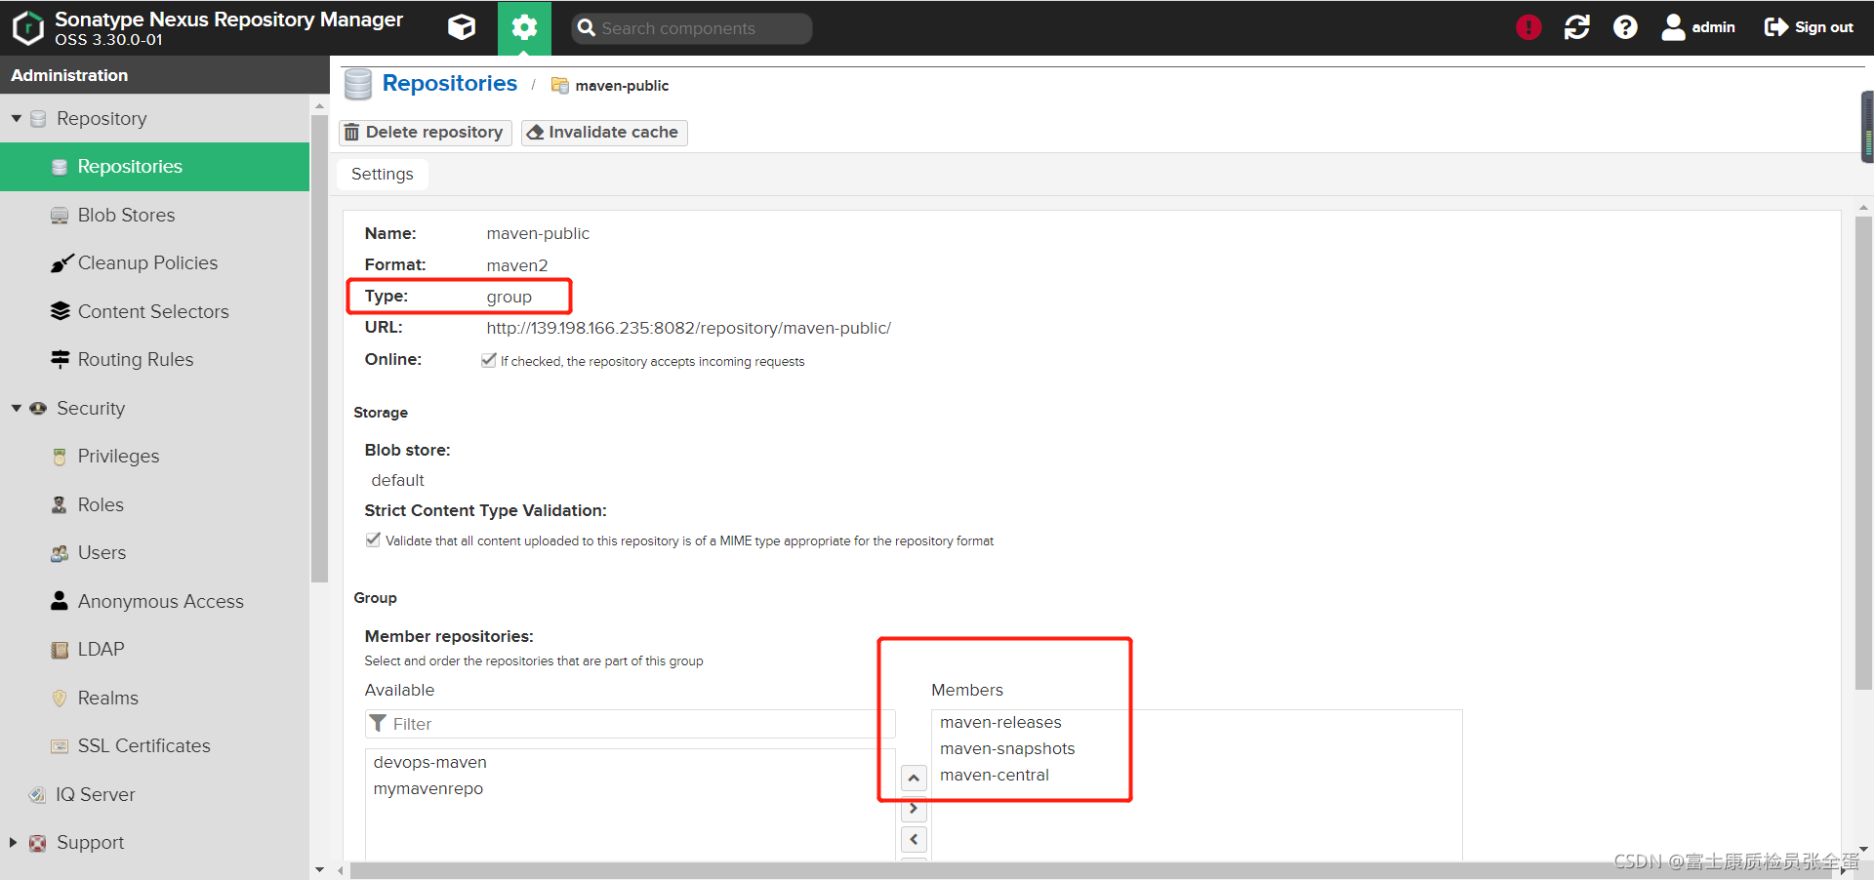Go back to Repositories breadcrumb

[x=449, y=84]
